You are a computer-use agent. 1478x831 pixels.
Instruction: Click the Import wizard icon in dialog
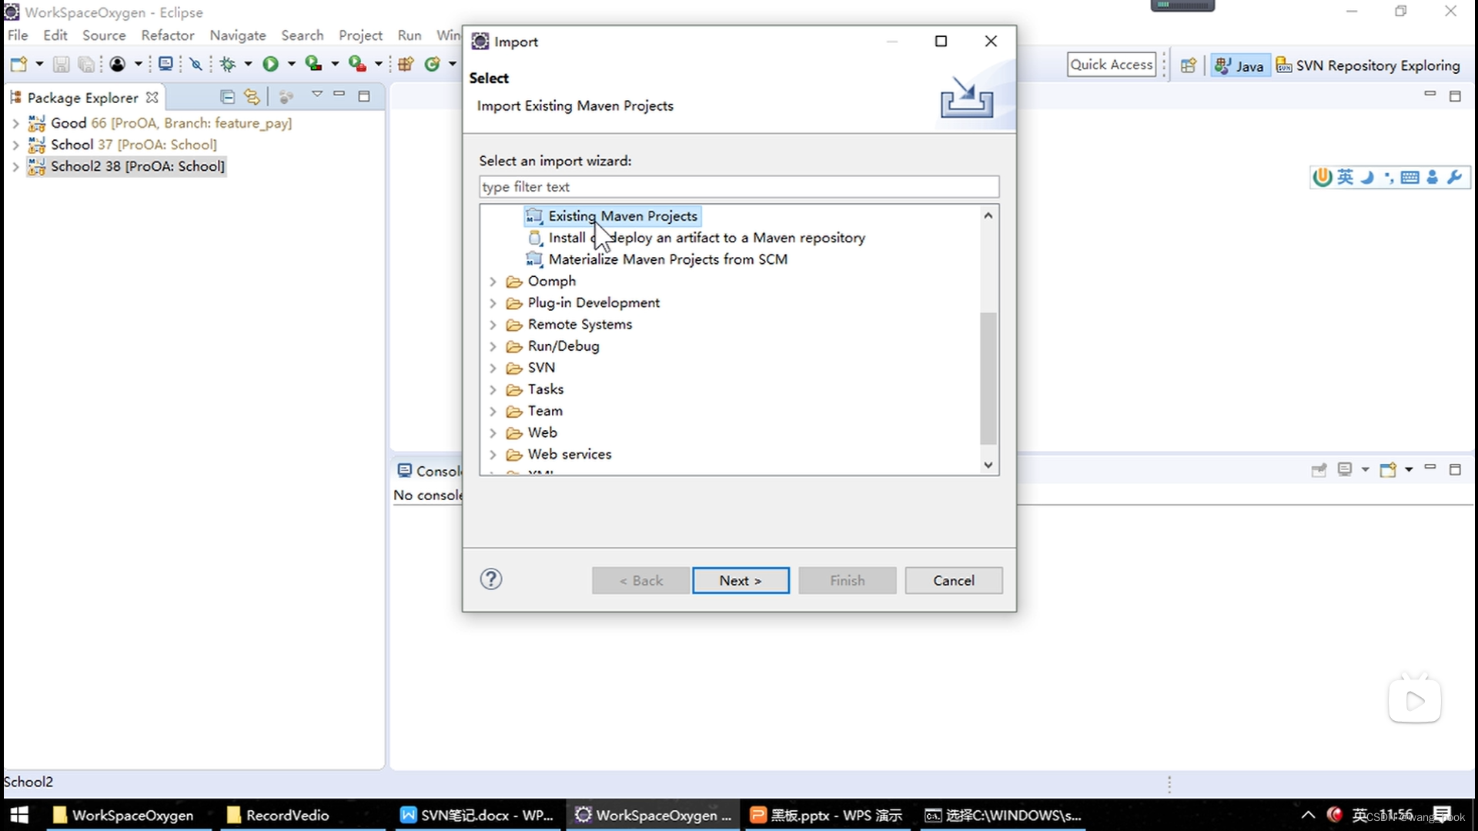click(966, 99)
